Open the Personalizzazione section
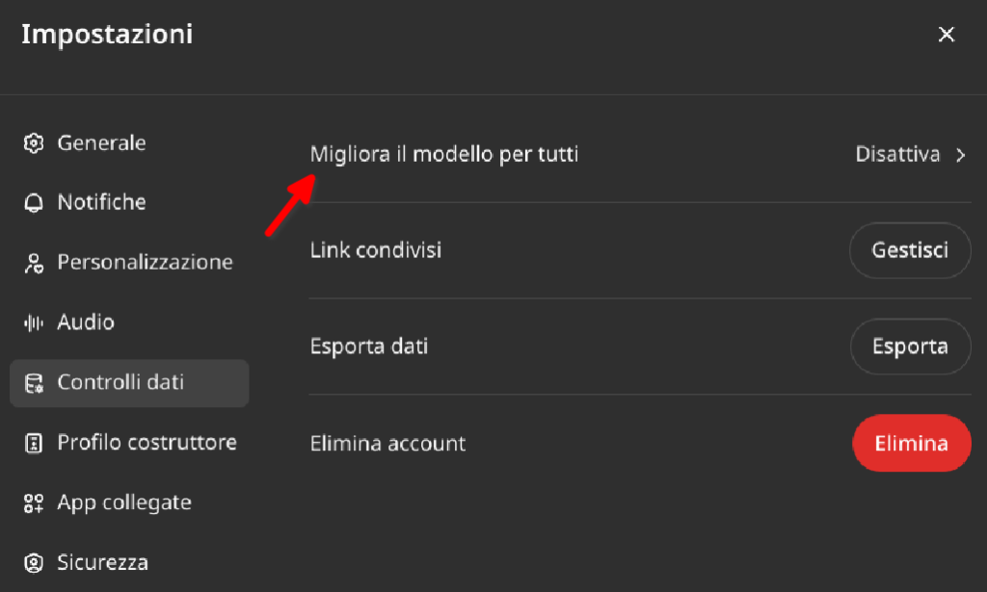987x592 pixels. pos(145,262)
